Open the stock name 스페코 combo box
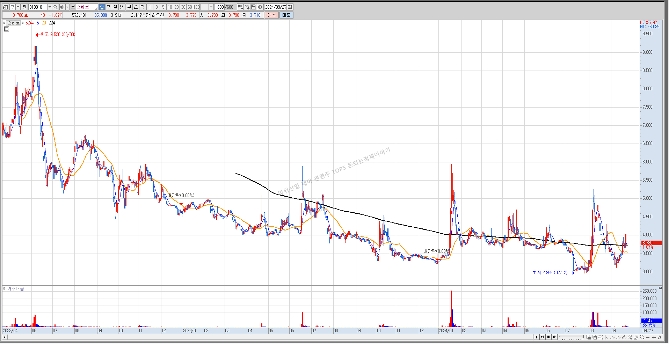The width and height of the screenshot is (669, 344). [x=84, y=7]
